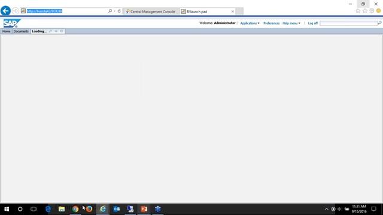Restore down the browser window
Viewport: 383px width, 215px height.
pos(363,4)
